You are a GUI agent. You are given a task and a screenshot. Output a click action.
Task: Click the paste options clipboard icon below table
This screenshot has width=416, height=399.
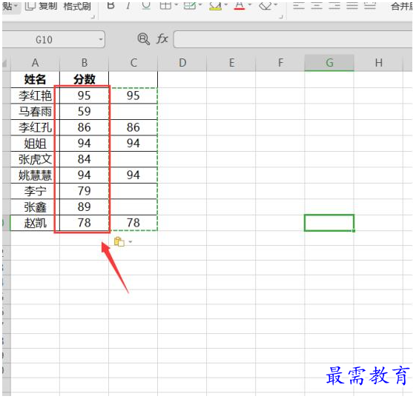click(119, 242)
